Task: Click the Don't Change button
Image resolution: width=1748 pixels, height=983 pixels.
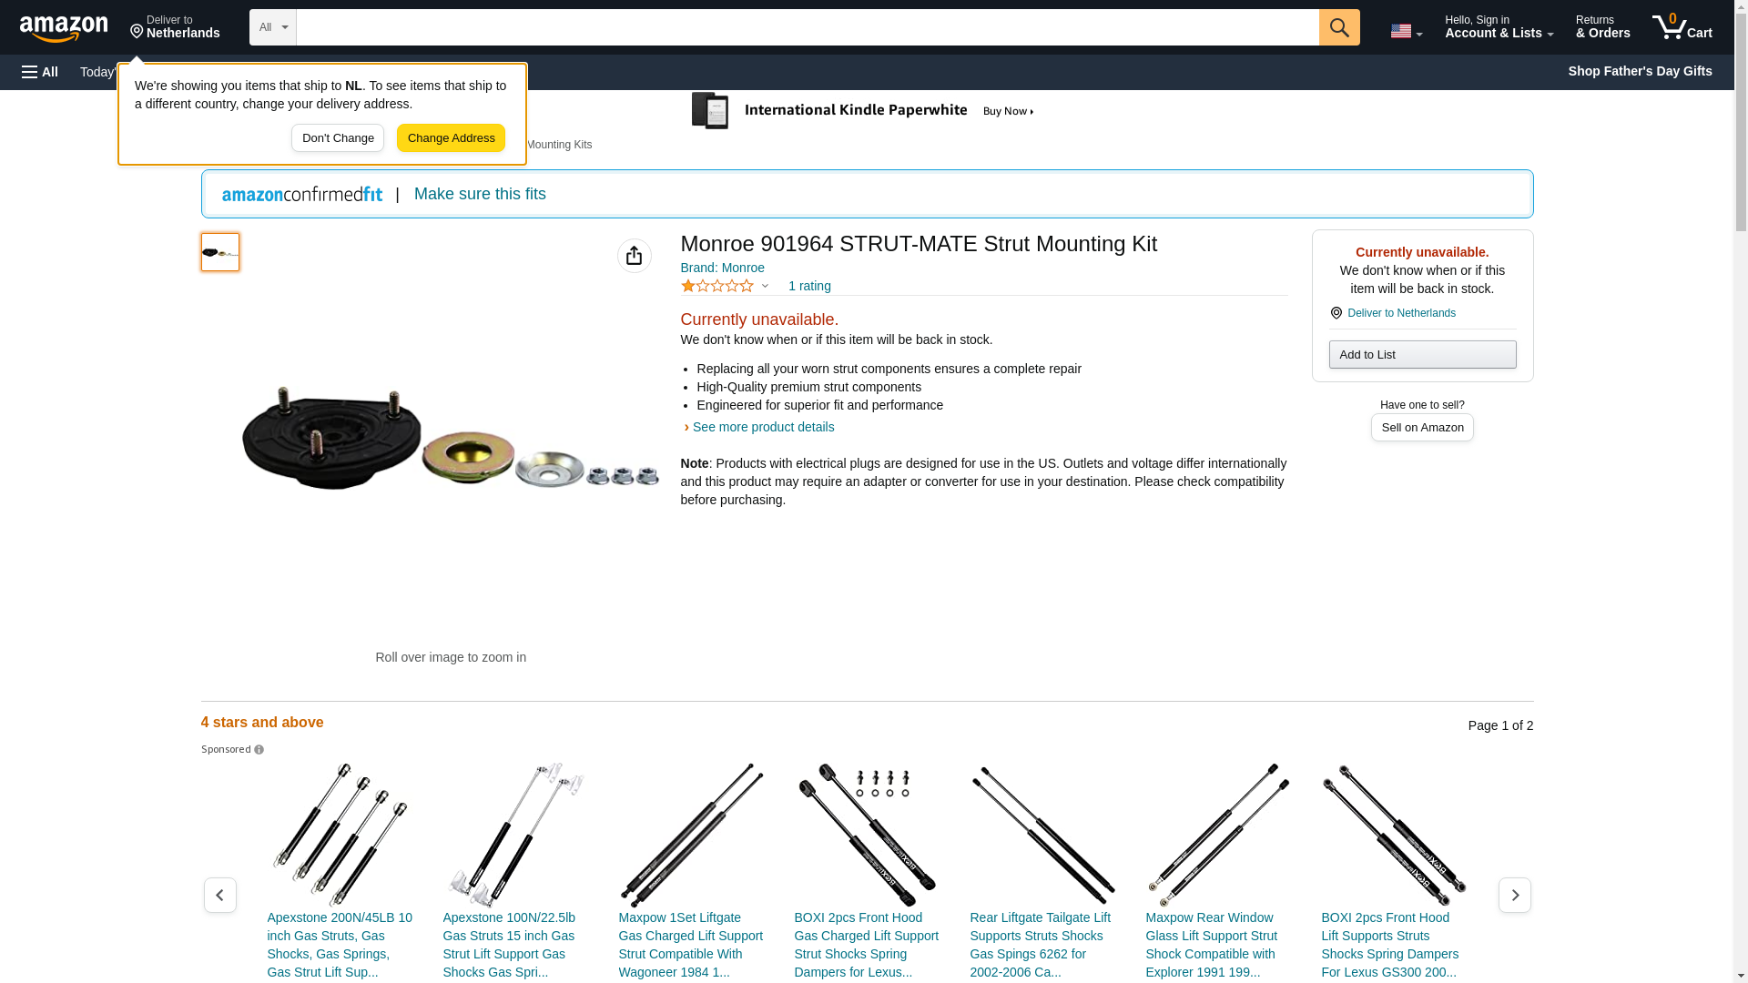Action: 338,138
